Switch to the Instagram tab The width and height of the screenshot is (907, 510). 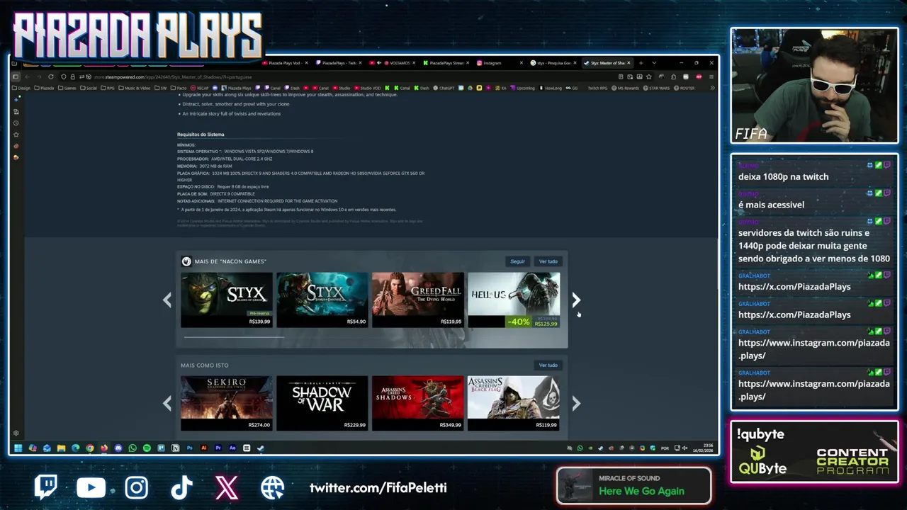pos(500,63)
